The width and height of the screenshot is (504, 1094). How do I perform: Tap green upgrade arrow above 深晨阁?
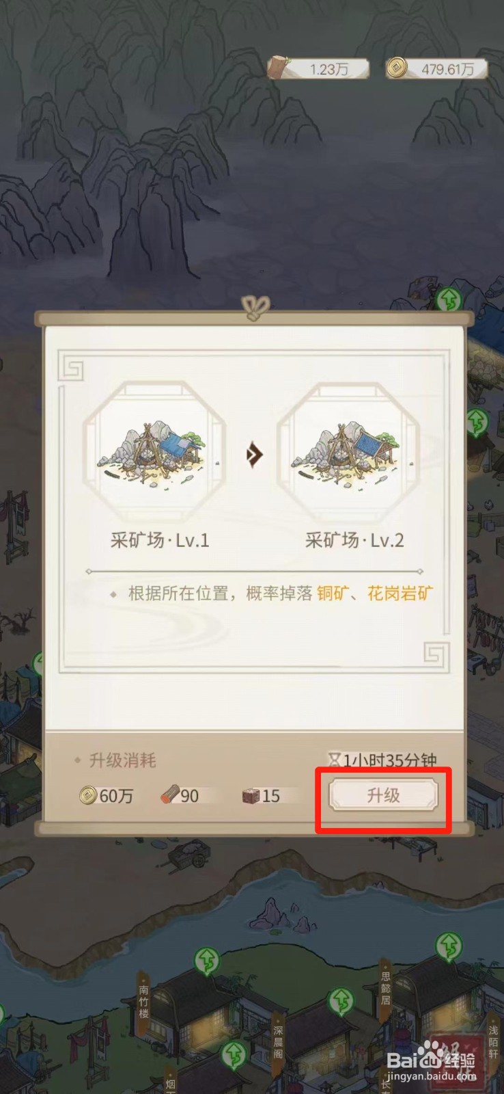(x=340, y=1002)
